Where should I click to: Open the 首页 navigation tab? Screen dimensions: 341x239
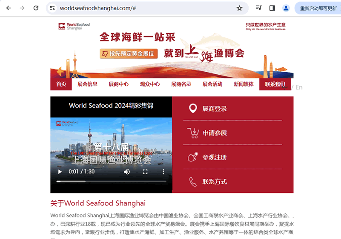coord(61,84)
